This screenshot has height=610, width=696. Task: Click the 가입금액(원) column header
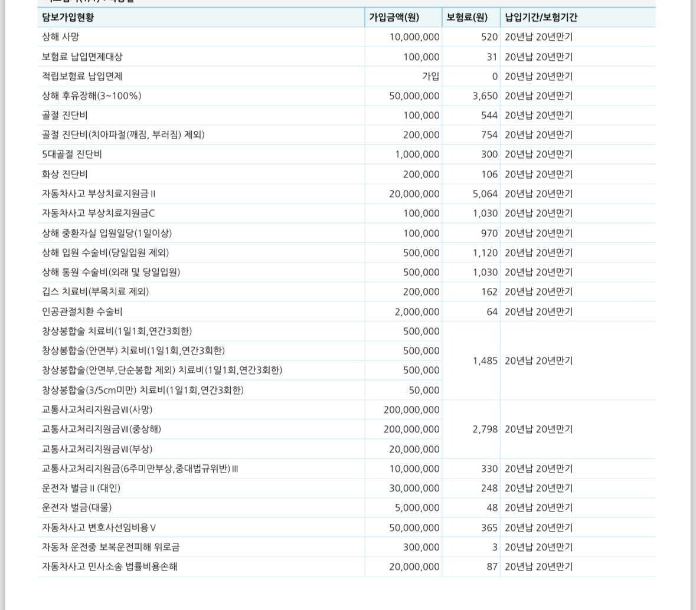[394, 17]
